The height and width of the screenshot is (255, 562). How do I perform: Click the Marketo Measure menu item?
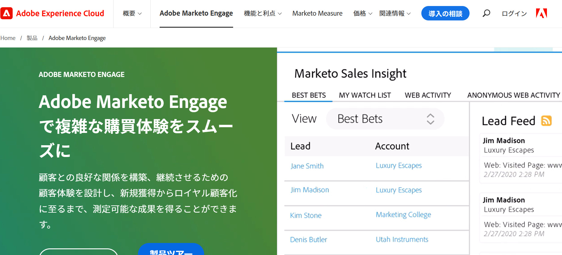pyautogui.click(x=317, y=13)
